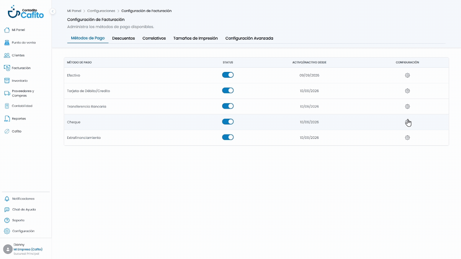Click the ACTIVO/INACTIVO DESDE column header
Viewport: 461px width, 259px height.
pos(309,63)
